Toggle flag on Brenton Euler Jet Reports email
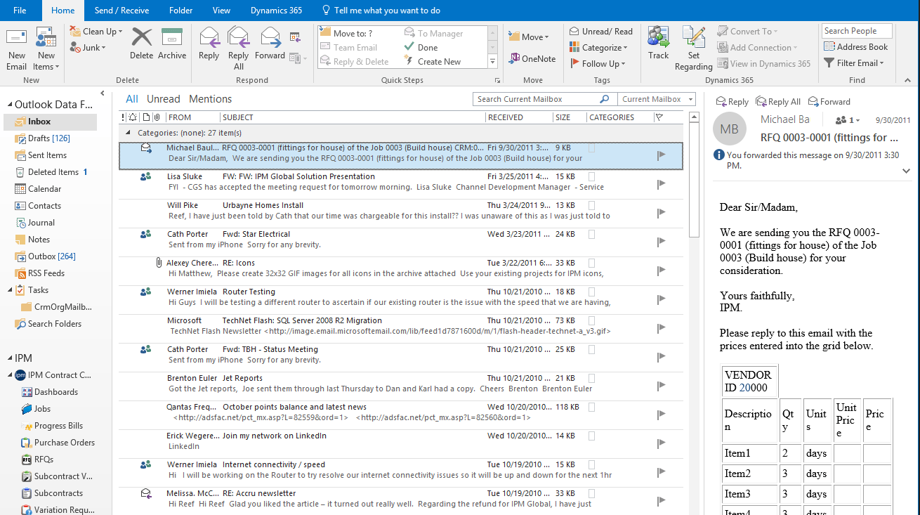This screenshot has height=515, width=920. click(x=661, y=386)
